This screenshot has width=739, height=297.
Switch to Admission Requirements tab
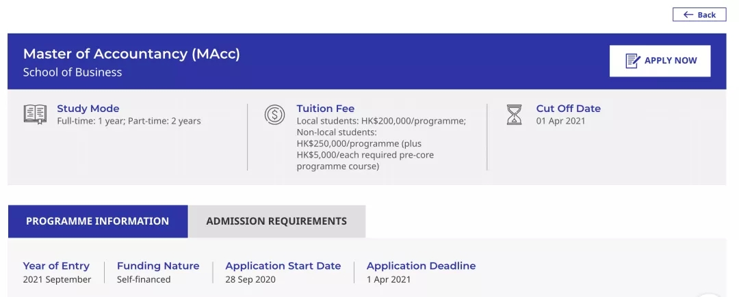pyautogui.click(x=276, y=221)
